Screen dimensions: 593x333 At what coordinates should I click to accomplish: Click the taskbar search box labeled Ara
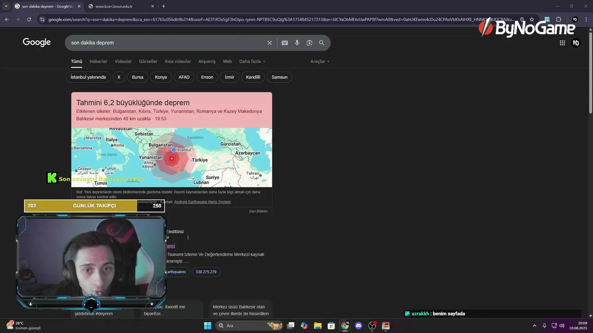pos(249,326)
